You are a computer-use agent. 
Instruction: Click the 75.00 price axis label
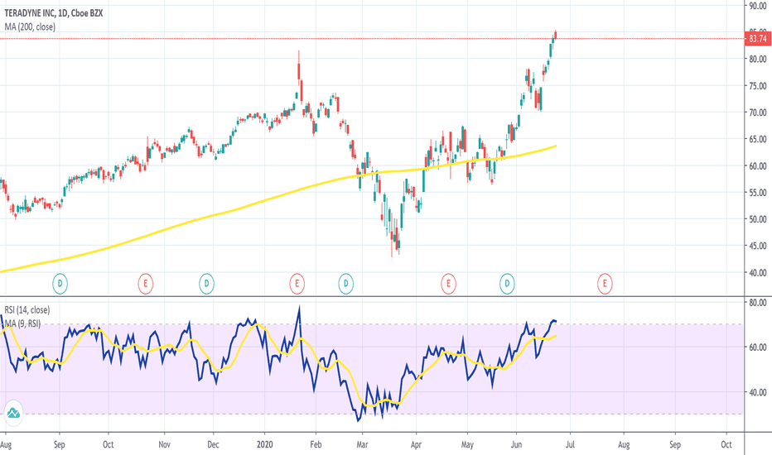click(x=758, y=85)
